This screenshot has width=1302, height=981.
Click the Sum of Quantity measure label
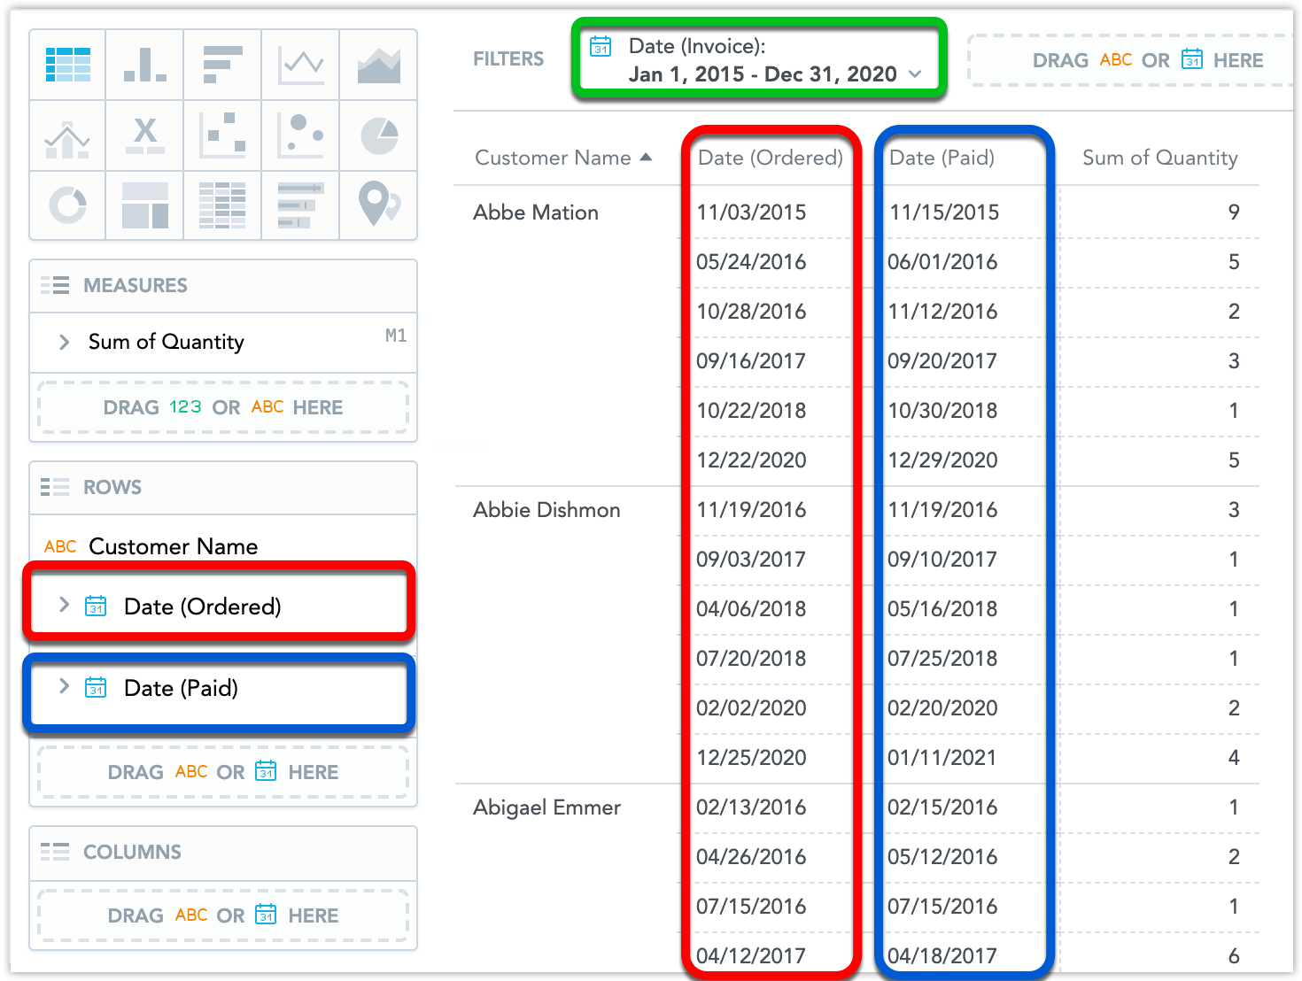[x=167, y=342]
